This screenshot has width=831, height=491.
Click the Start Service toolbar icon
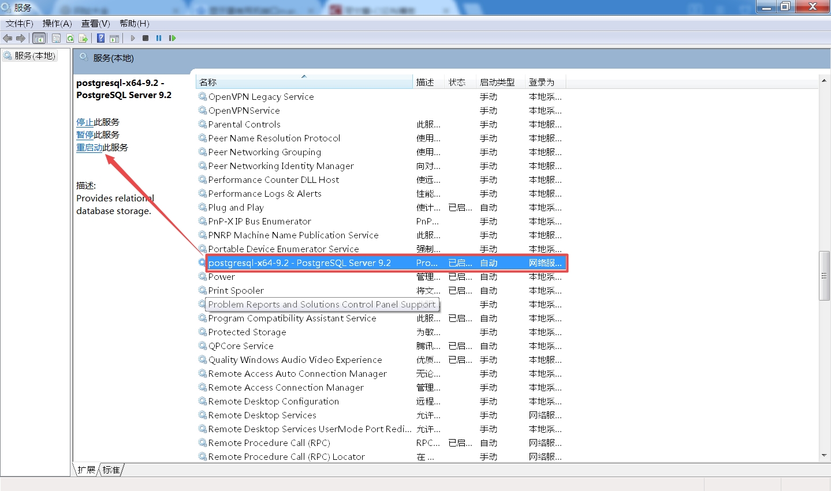tap(132, 38)
